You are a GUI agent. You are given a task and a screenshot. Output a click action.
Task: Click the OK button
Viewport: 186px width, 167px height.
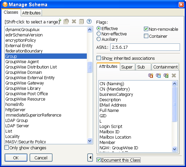point(16,158)
